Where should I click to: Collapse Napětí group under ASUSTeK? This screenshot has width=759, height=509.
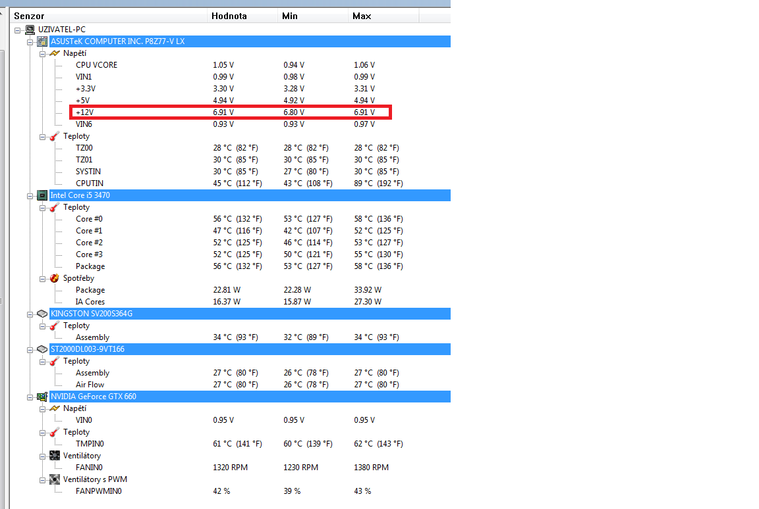click(43, 54)
